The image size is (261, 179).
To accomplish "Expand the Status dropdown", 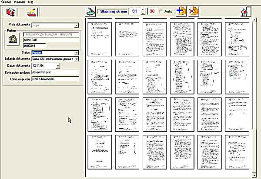I will [x=76, y=52].
